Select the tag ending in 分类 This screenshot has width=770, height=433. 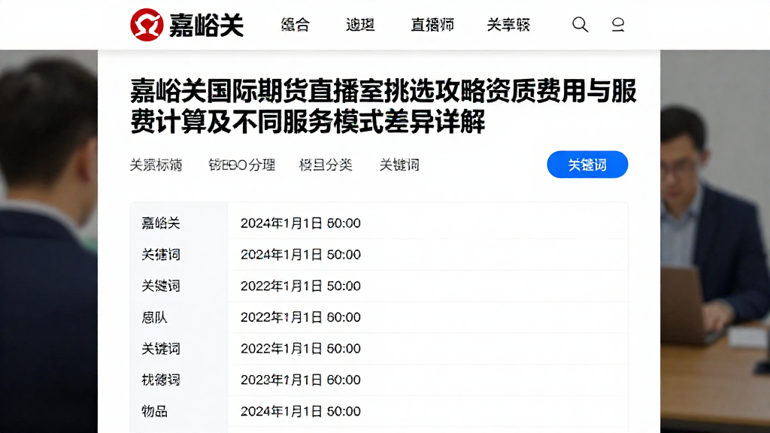[x=326, y=165]
